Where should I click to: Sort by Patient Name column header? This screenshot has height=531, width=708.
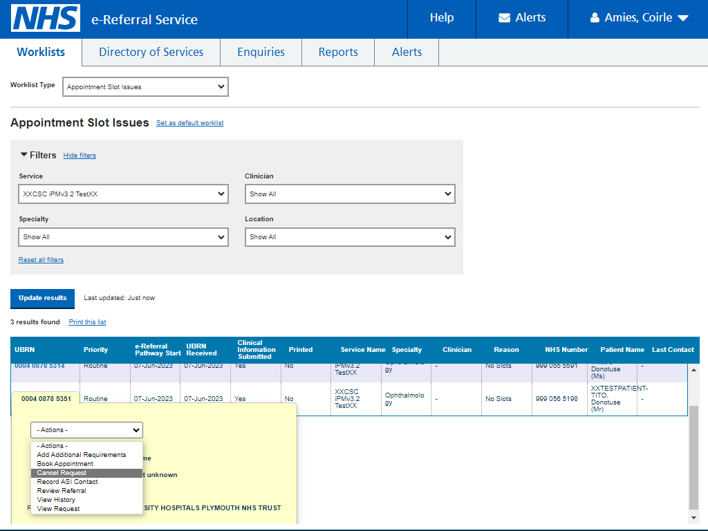pos(622,349)
